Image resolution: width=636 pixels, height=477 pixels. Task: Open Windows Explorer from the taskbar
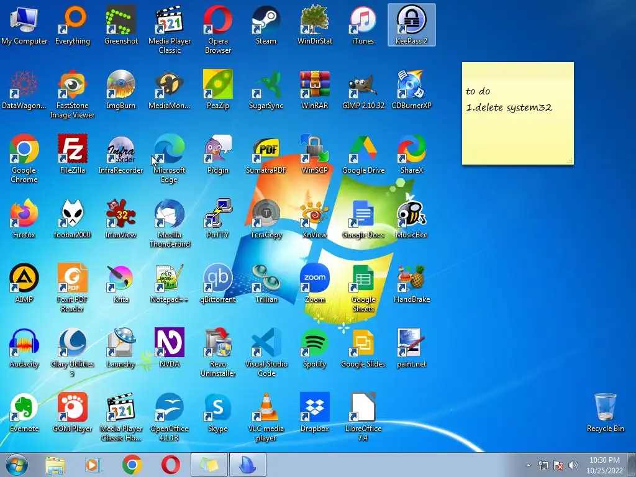pos(55,465)
